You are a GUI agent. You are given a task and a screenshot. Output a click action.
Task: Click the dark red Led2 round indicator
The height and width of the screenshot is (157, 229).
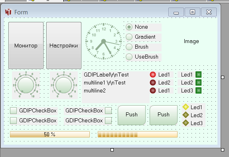pos(153,82)
